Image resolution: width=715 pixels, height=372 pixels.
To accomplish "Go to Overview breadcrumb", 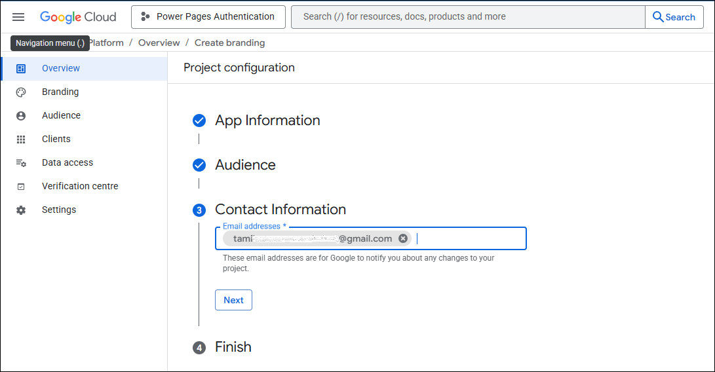I will tap(159, 43).
